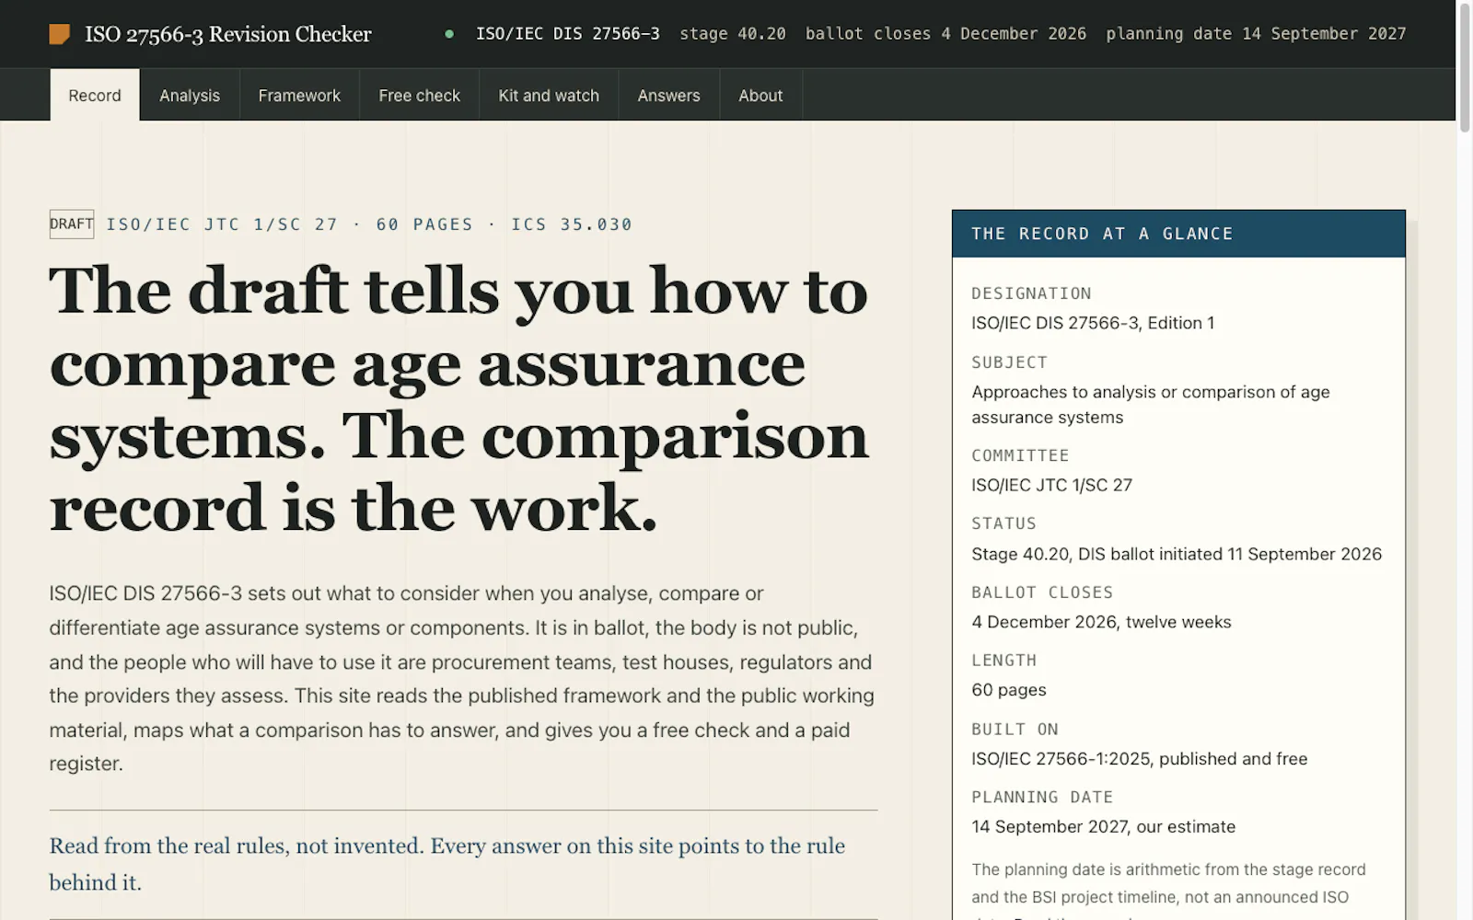
Task: Click 'Stage 40.20, DIS ballot initiated 11 September 2026'
Action: [1177, 554]
